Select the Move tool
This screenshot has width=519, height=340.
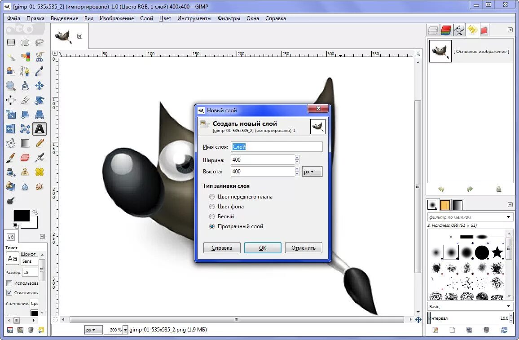point(40,86)
